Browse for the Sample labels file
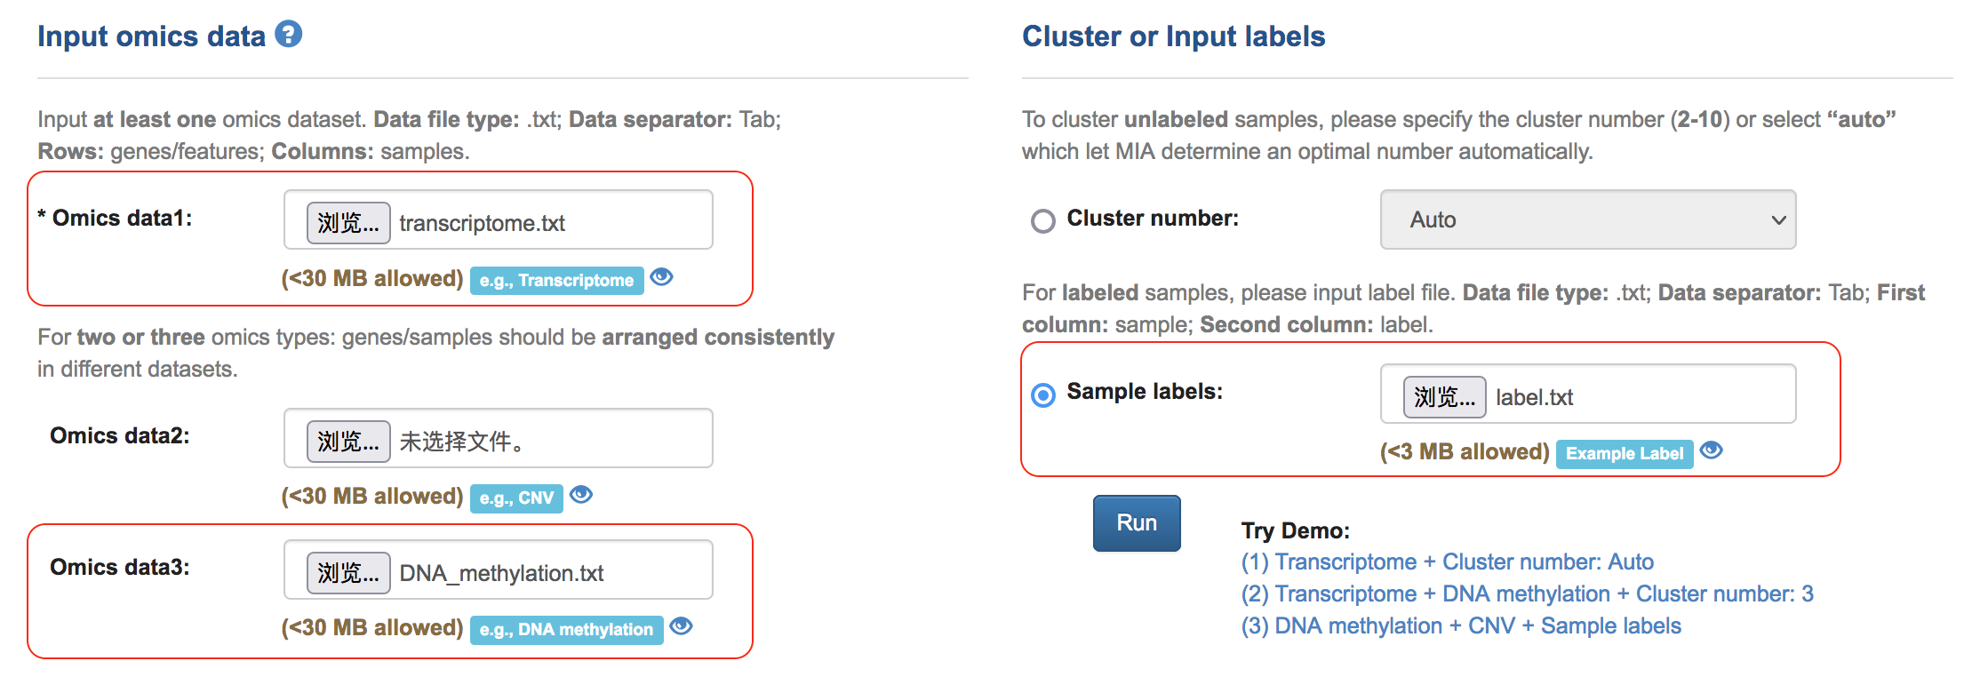The height and width of the screenshot is (677, 1980). pyautogui.click(x=1444, y=397)
